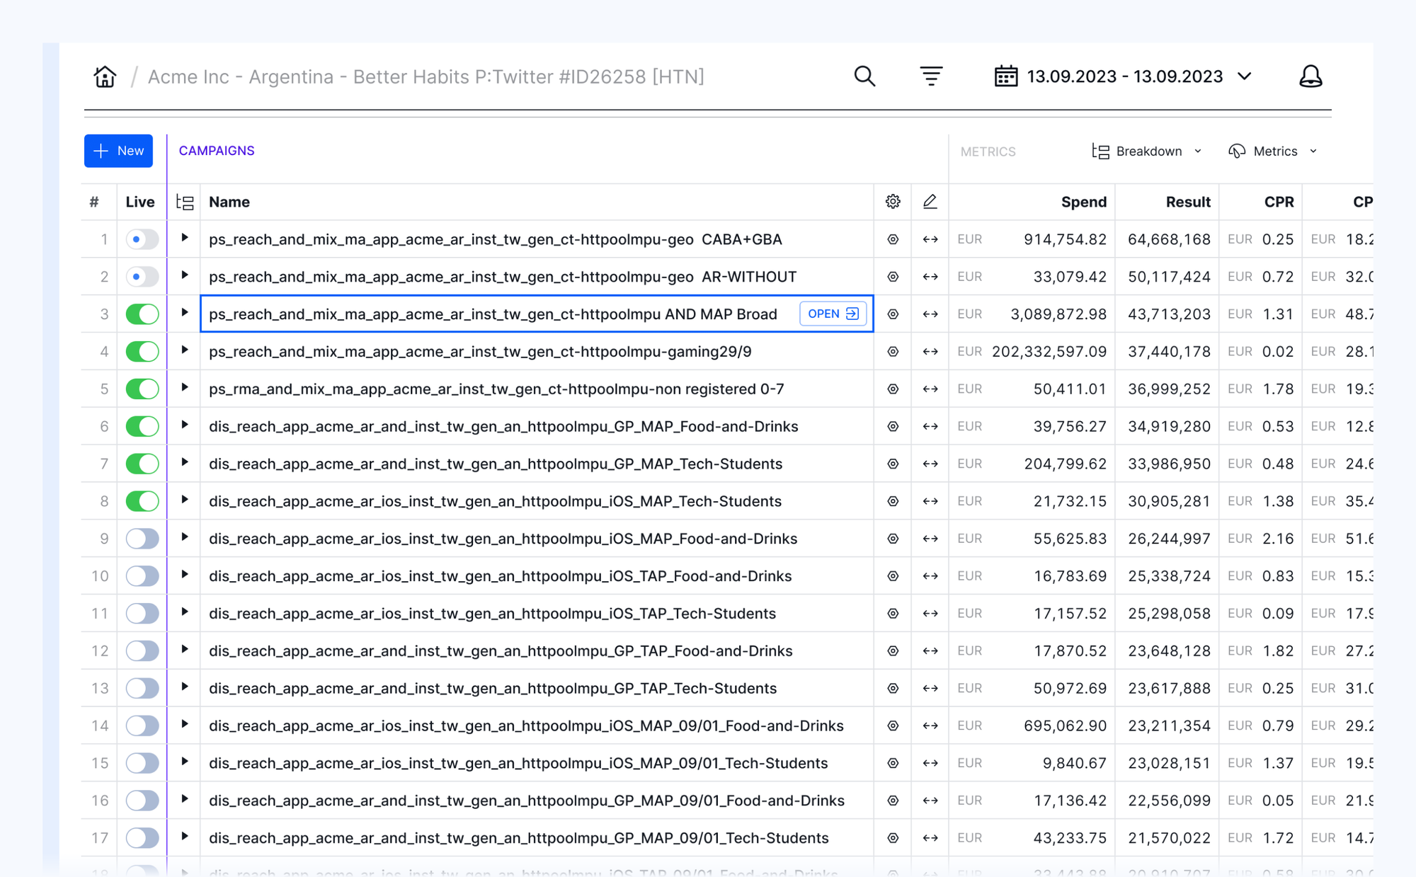The height and width of the screenshot is (877, 1416).
Task: Open the date range dropdown
Action: (1124, 76)
